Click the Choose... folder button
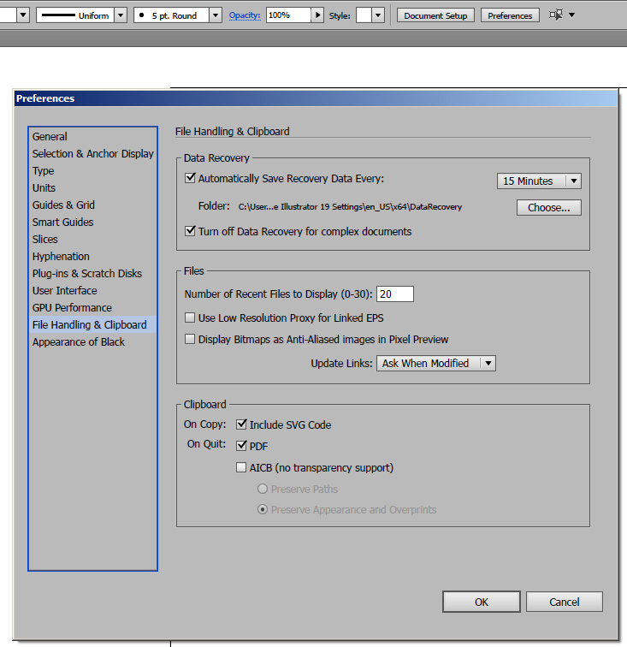This screenshot has width=627, height=647. 548,207
